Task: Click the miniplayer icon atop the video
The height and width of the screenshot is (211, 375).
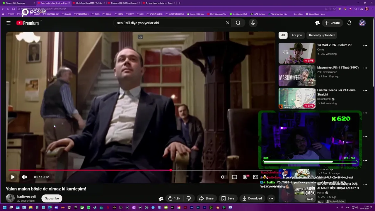Action: click(140, 37)
